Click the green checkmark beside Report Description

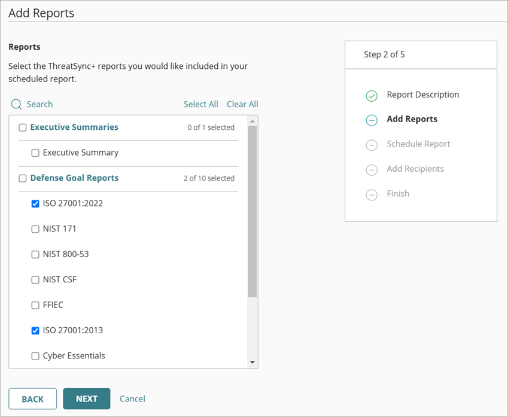click(371, 96)
